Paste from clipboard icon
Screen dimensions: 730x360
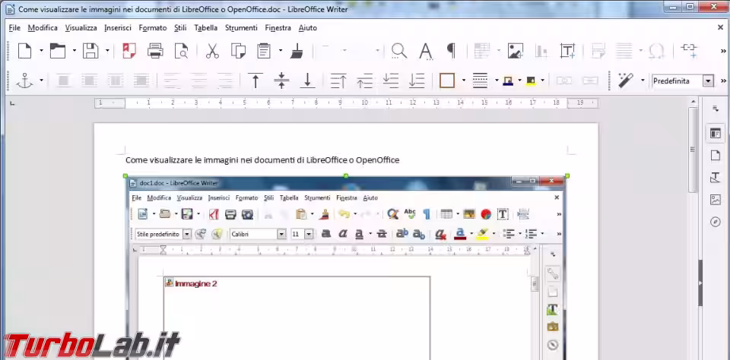pyautogui.click(x=264, y=50)
